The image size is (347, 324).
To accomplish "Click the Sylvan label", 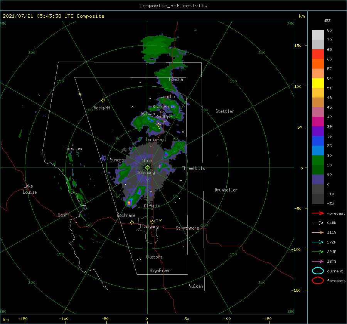I will [148, 114].
